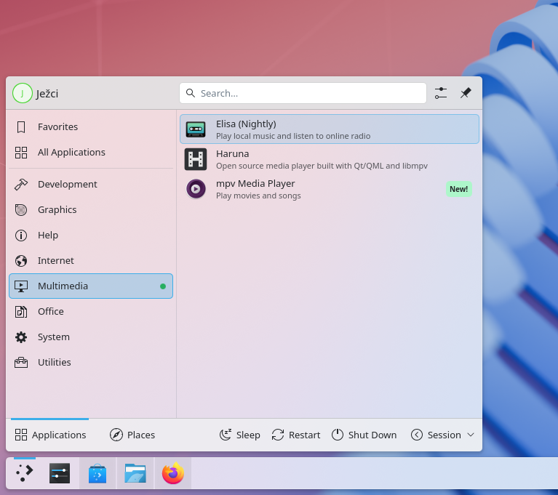Click the user avatar for Ježci
The width and height of the screenshot is (558, 495).
click(23, 93)
